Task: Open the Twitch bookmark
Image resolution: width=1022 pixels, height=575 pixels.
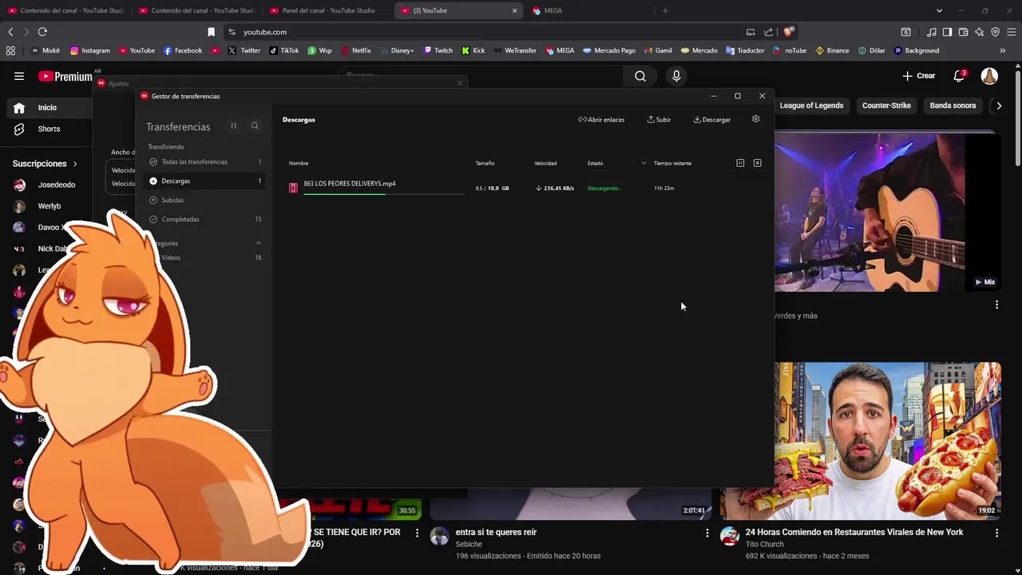Action: (438, 50)
